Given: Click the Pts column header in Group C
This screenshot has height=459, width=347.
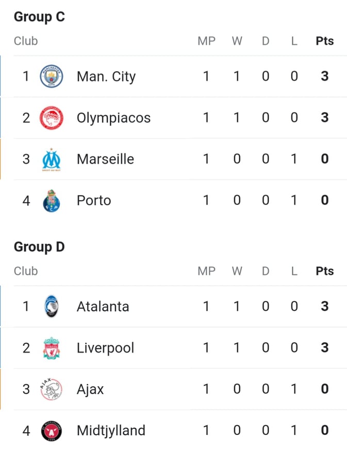Looking at the screenshot, I should [325, 41].
